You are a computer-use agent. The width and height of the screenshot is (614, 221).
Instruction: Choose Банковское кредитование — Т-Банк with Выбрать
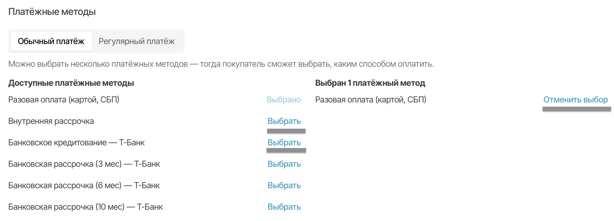(284, 142)
